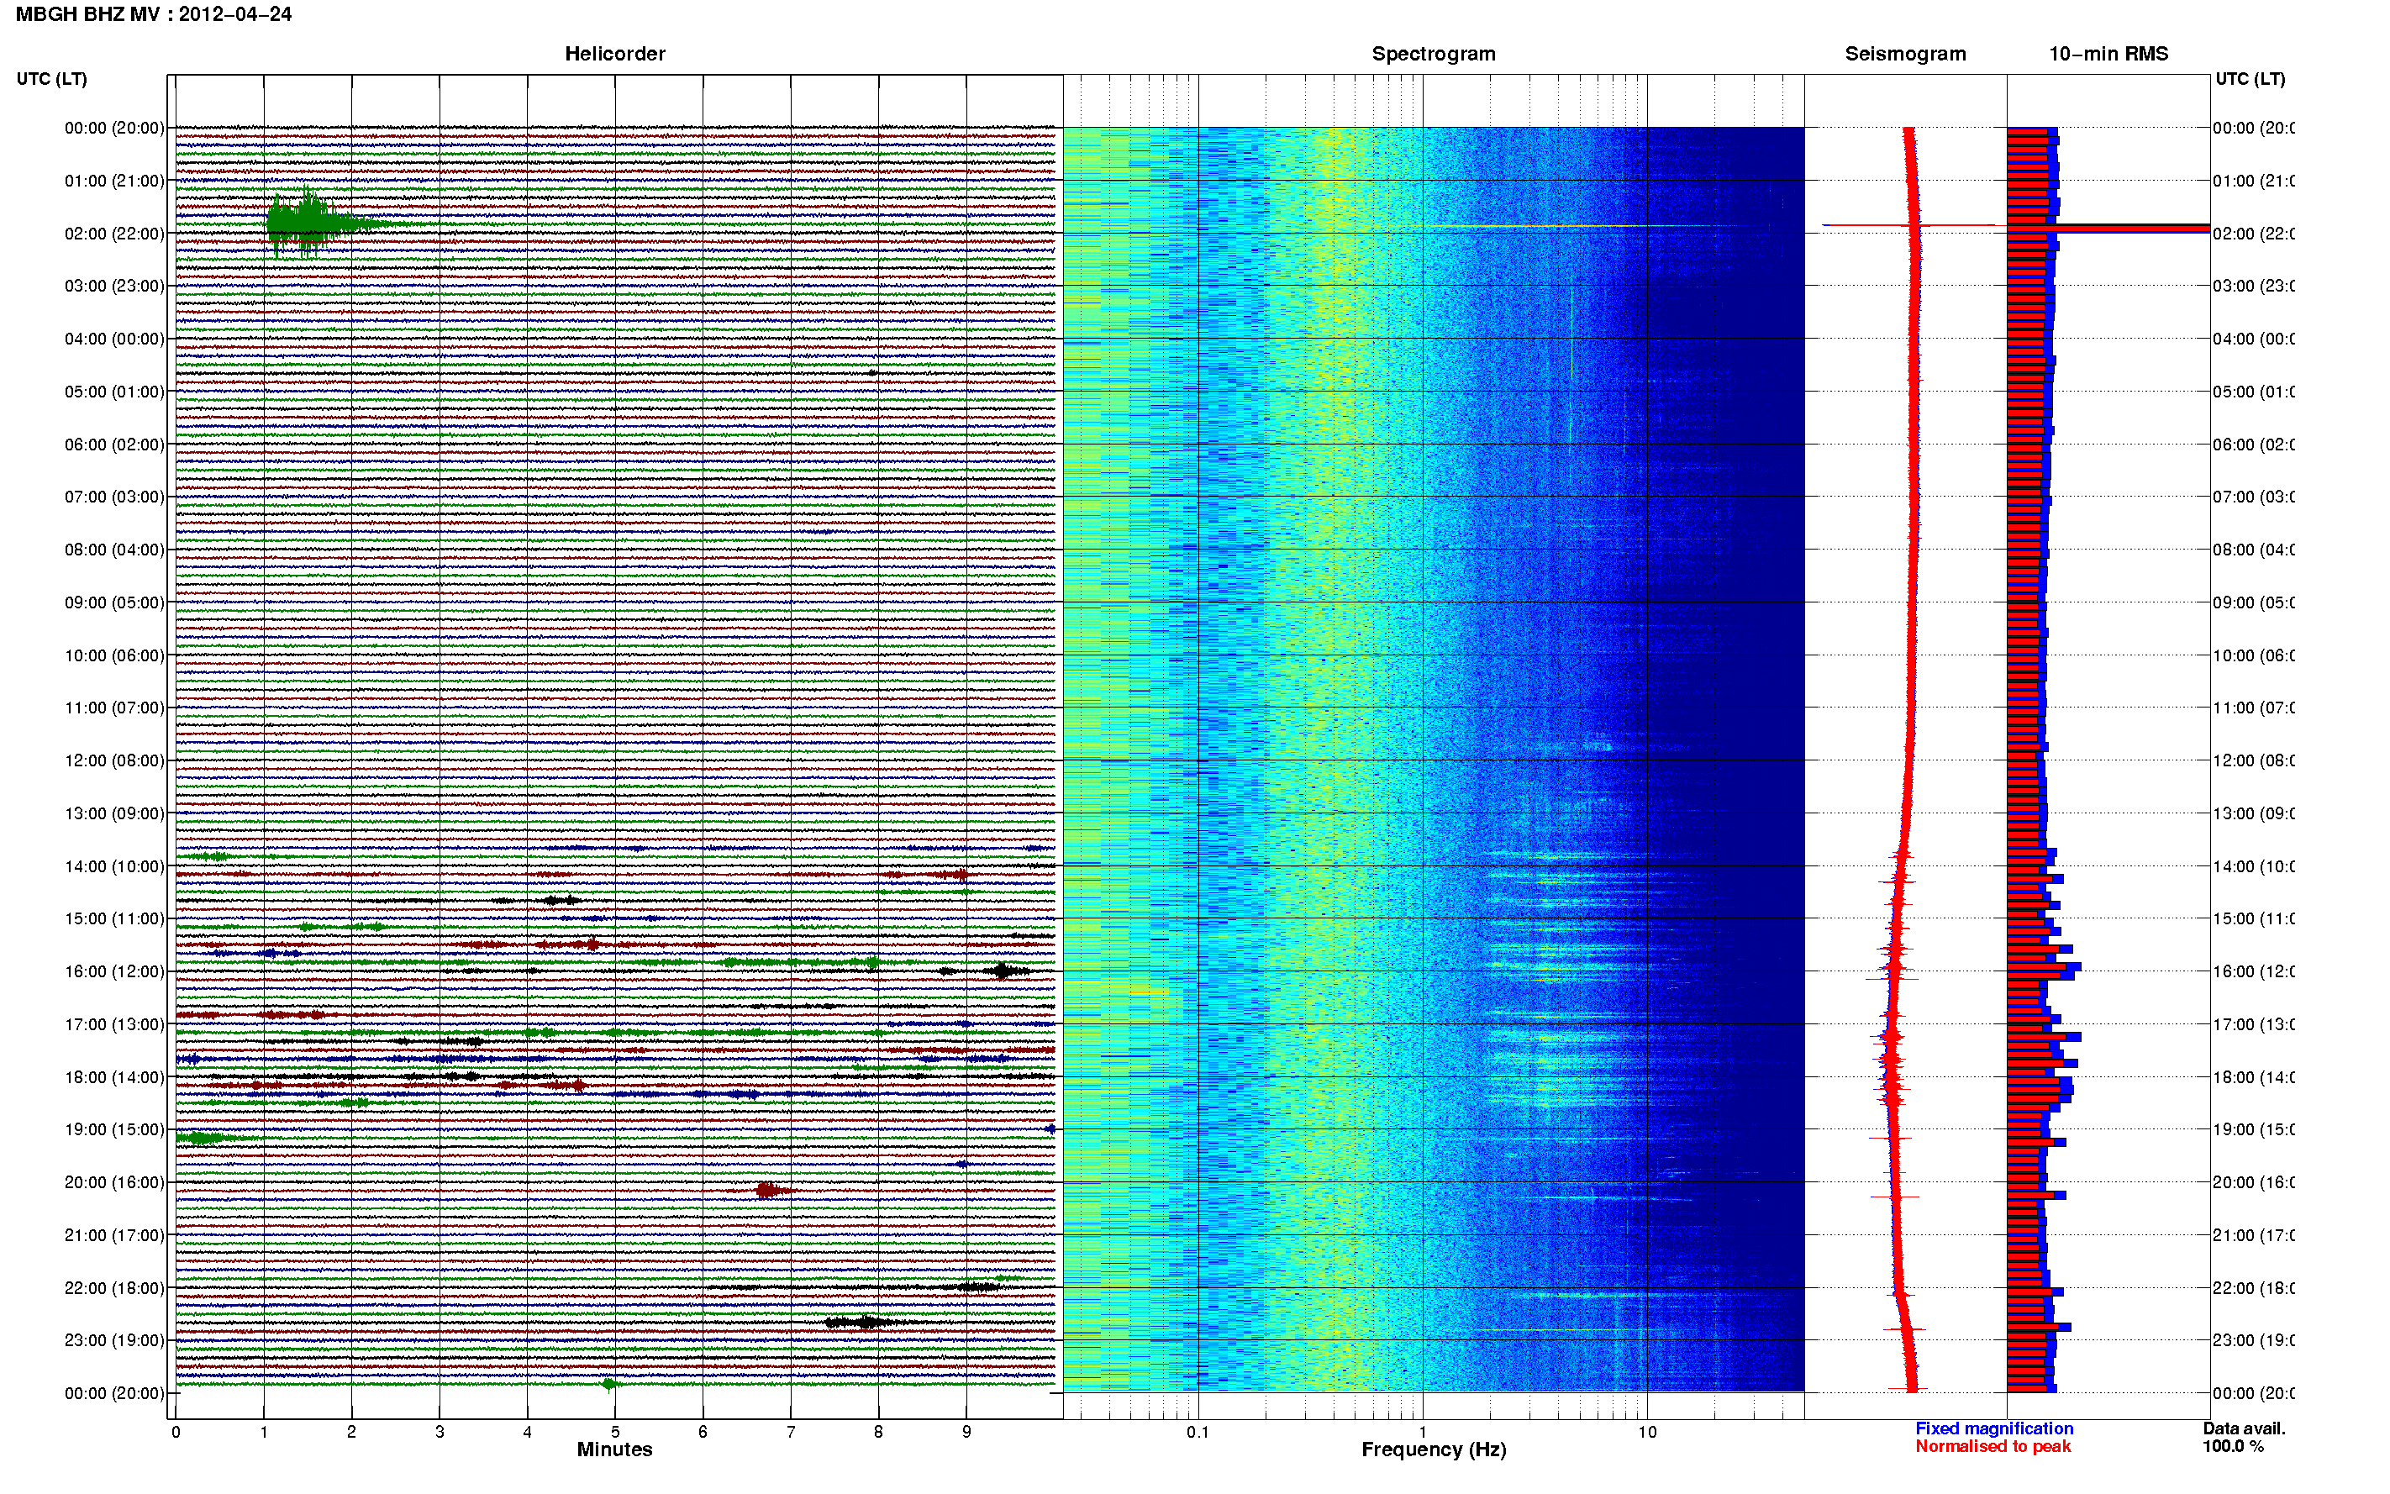Select left time label 02:00 (22:00)
The height and width of the screenshot is (1494, 2390).
(114, 234)
